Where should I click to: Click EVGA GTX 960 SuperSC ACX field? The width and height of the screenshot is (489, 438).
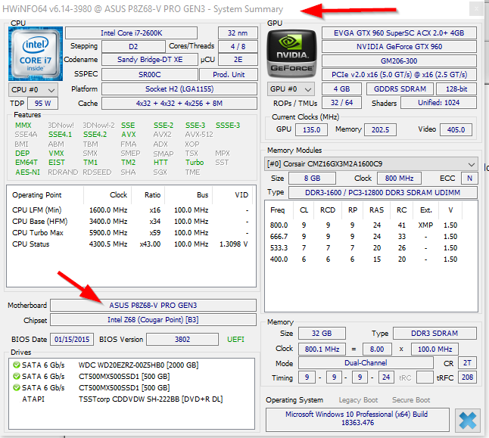[x=399, y=33]
